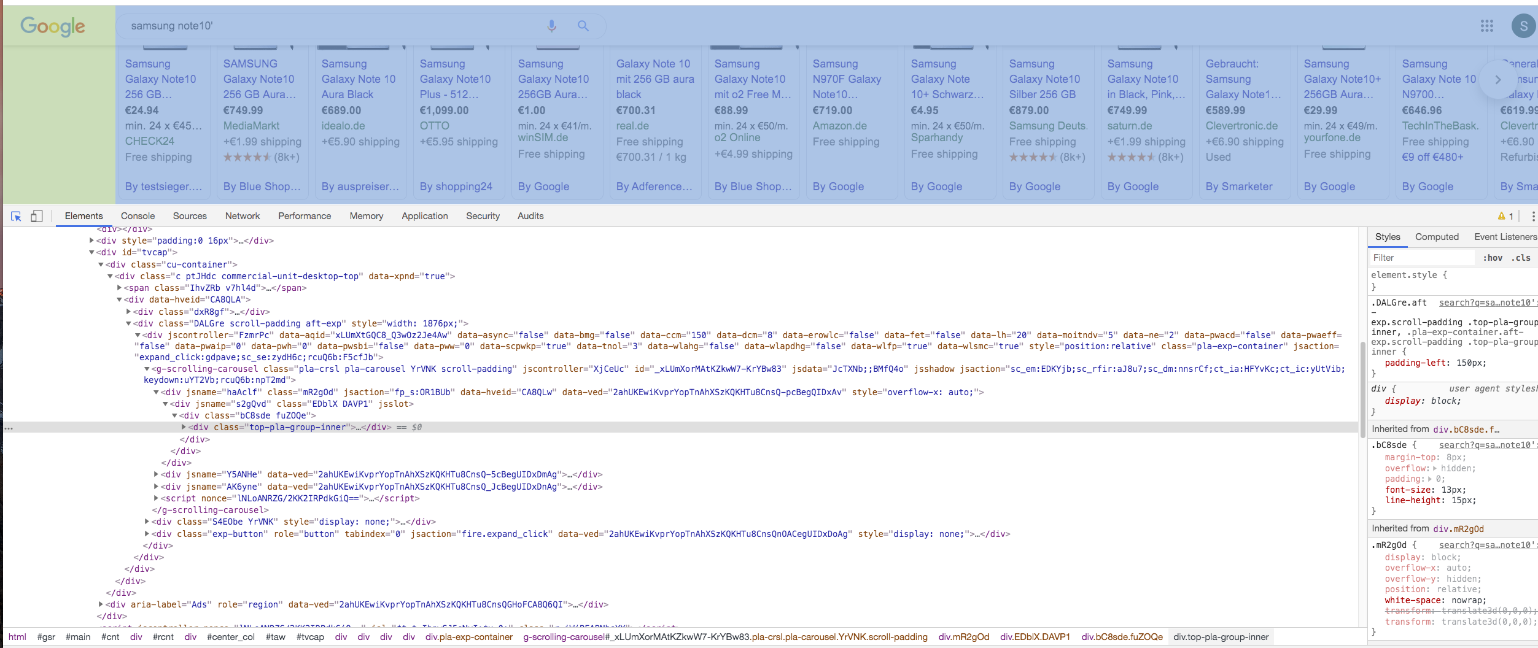Open the .mR2gOd rule source link
The height and width of the screenshot is (648, 1538).
(x=1487, y=545)
